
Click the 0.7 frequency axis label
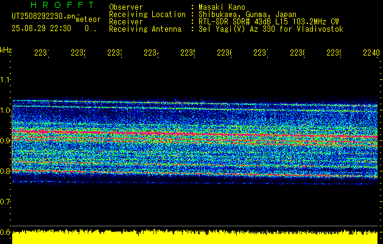coord(5,201)
